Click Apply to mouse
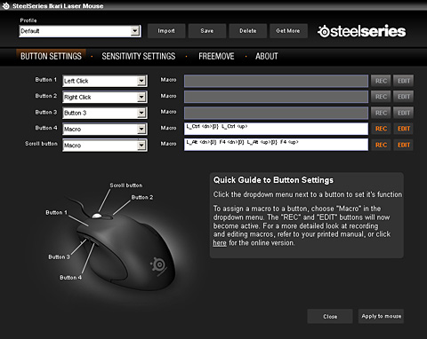 (x=381, y=316)
